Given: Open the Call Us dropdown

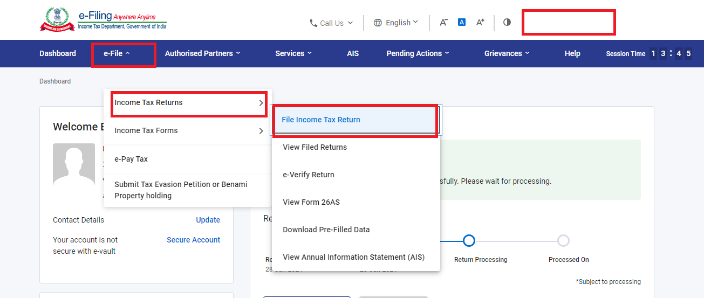Looking at the screenshot, I should (x=331, y=23).
